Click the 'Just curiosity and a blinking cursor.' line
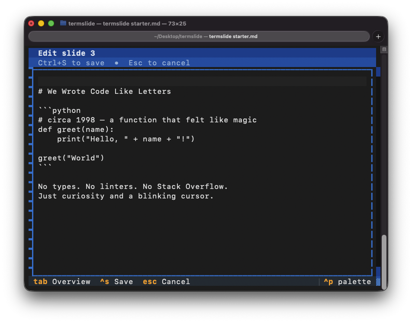This screenshot has height=323, width=412. click(x=126, y=196)
